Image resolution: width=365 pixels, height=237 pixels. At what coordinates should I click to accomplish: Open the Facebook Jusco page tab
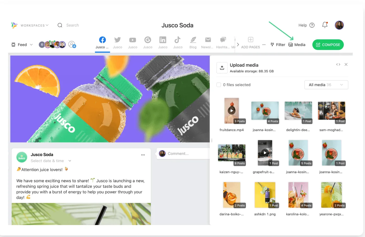pos(102,43)
